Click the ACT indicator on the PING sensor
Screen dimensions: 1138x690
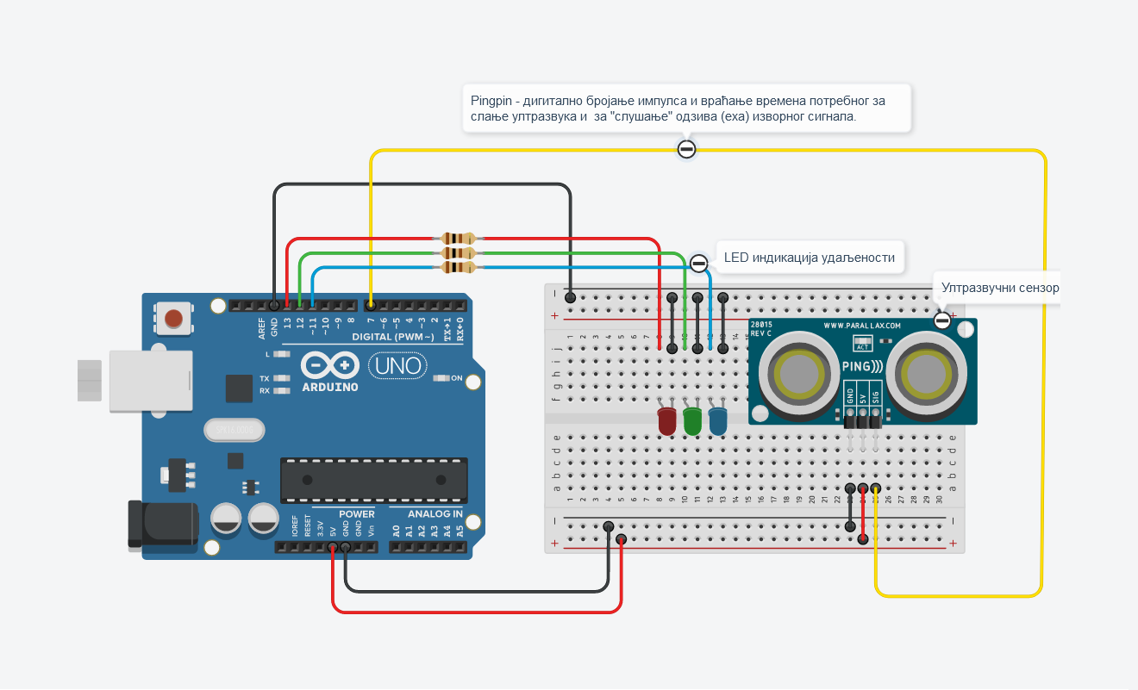(862, 342)
